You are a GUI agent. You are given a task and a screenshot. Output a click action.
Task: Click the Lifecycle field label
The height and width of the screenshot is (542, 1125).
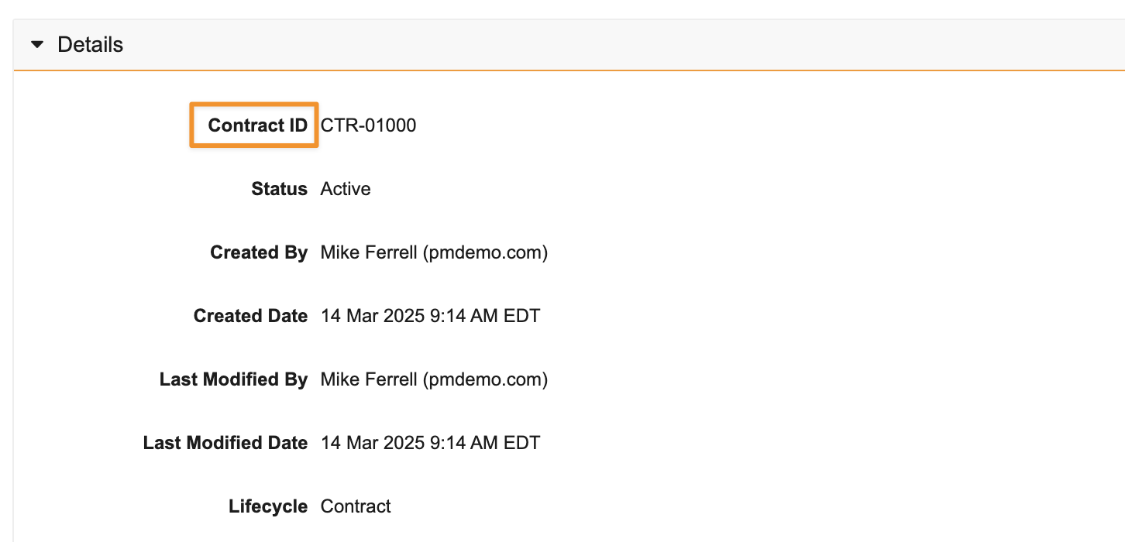pos(268,506)
